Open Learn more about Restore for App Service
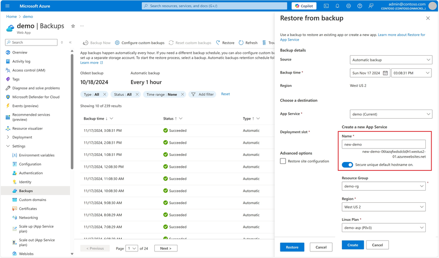Image resolution: width=439 pixels, height=258 pixels. coord(353,37)
